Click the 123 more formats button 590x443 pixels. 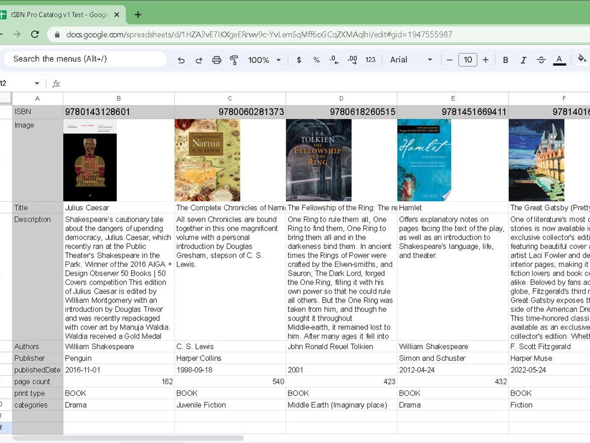(x=370, y=60)
